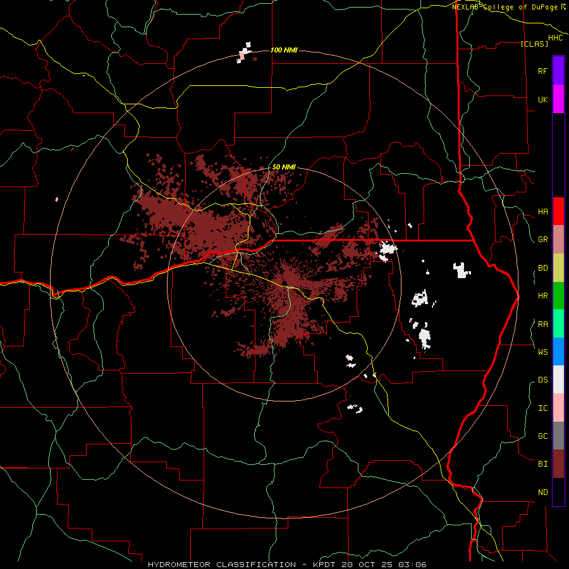Click the GR legend label

click(542, 240)
